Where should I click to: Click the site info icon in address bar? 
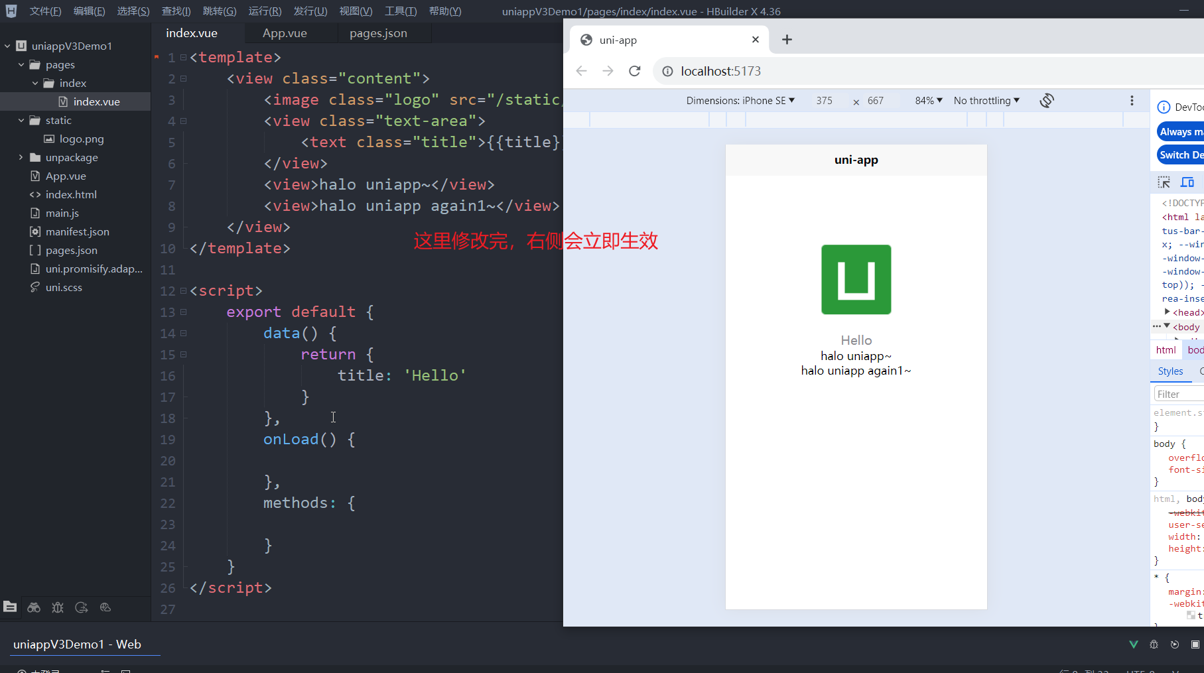pos(667,71)
